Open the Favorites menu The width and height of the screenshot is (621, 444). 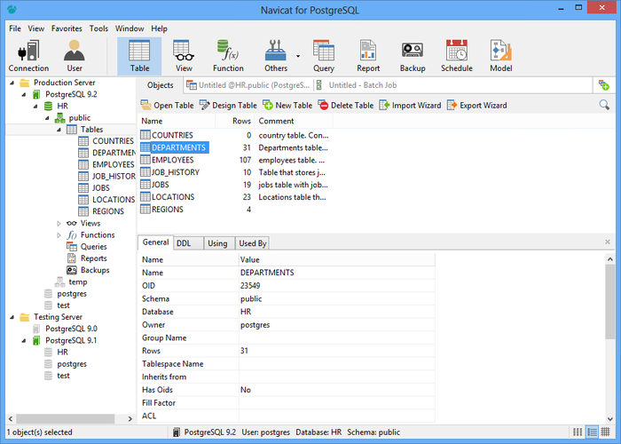click(x=67, y=28)
